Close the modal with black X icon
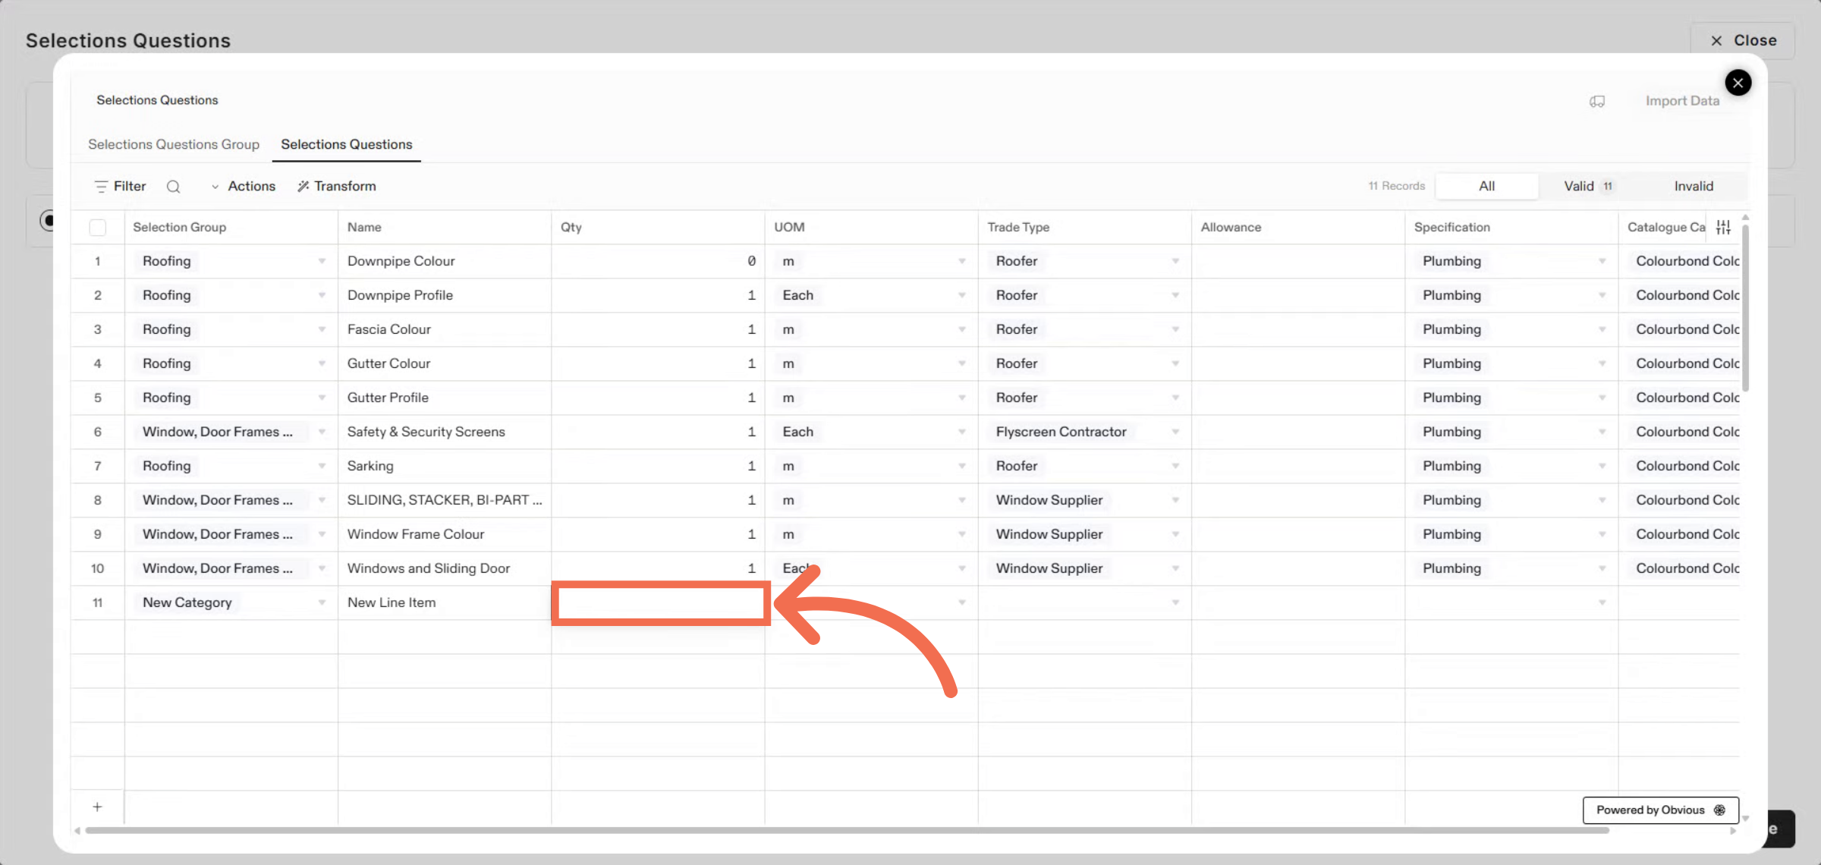The height and width of the screenshot is (865, 1821). (1738, 83)
